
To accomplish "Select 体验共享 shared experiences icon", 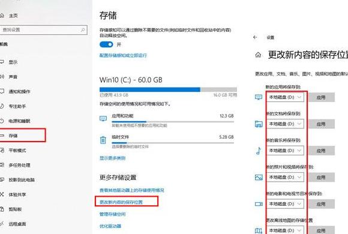I will pos(2,194).
